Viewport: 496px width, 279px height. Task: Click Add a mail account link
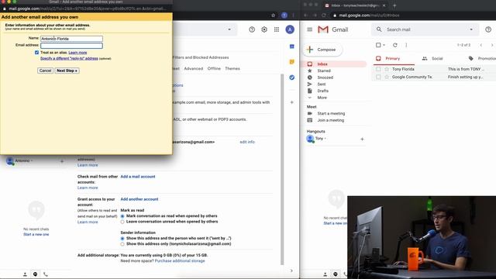pyautogui.click(x=138, y=177)
